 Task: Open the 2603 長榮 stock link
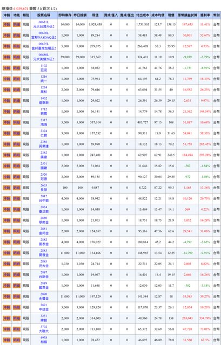pos(44,188)
